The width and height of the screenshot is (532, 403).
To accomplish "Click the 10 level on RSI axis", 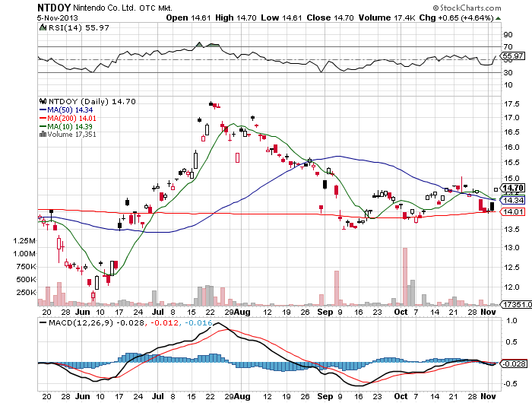I will tap(508, 85).
